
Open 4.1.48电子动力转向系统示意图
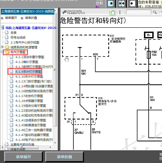click(x=34, y=140)
